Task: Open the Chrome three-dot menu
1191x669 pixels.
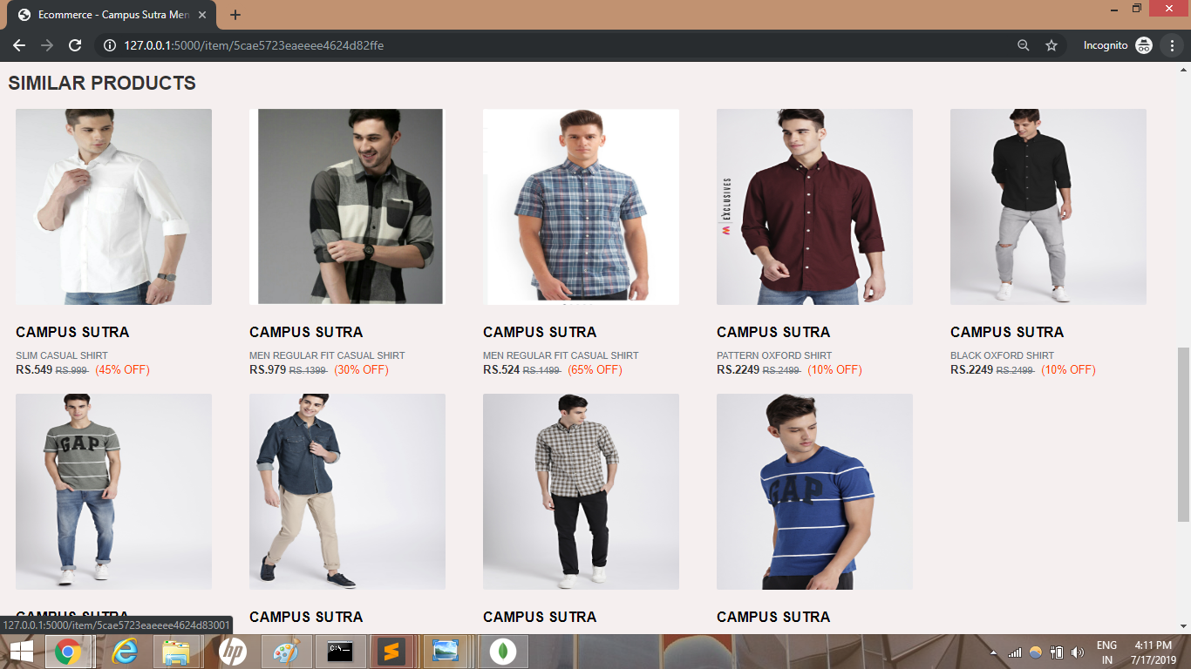Action: 1173,45
